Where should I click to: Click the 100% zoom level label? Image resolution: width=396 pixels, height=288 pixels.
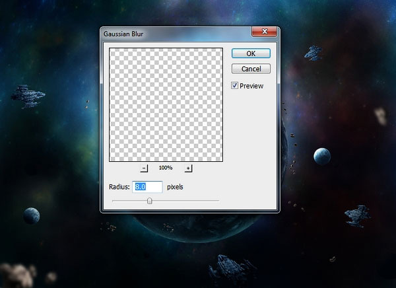166,168
